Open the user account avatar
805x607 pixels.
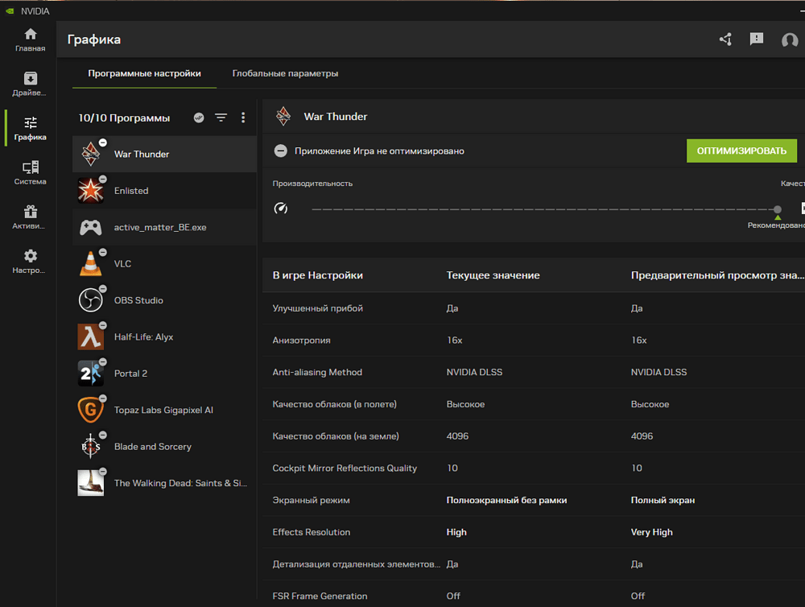(790, 39)
